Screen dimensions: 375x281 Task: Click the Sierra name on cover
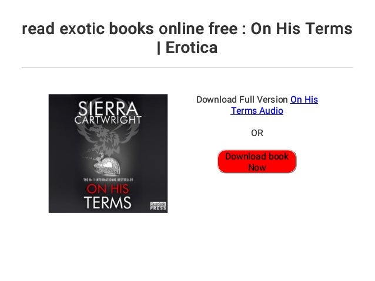108,109
